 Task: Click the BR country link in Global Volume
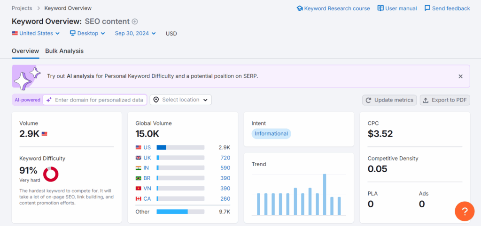pos(147,178)
